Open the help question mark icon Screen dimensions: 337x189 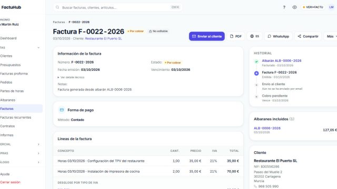284,7
